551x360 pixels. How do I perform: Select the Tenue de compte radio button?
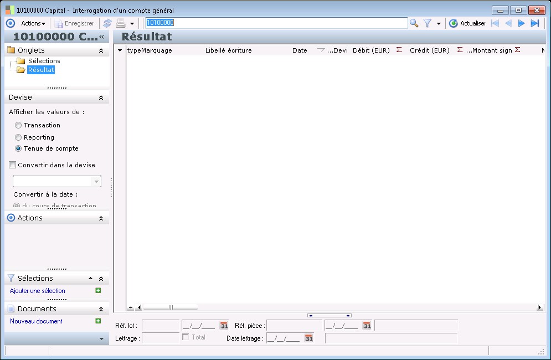18,148
